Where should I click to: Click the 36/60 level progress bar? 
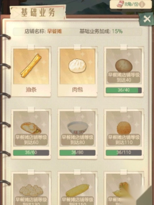[31, 153]
